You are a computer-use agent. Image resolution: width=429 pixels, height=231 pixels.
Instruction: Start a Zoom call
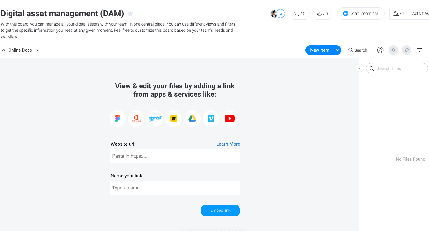click(x=361, y=13)
